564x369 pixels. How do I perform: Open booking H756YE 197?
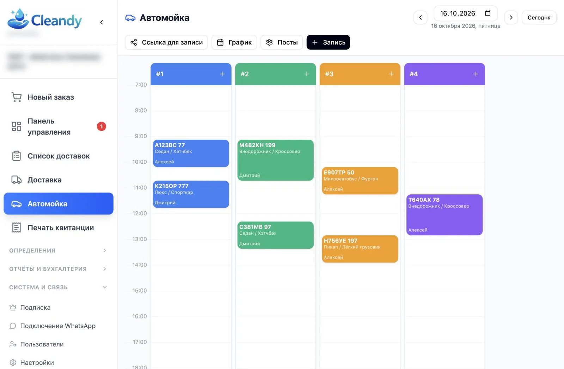coord(360,249)
